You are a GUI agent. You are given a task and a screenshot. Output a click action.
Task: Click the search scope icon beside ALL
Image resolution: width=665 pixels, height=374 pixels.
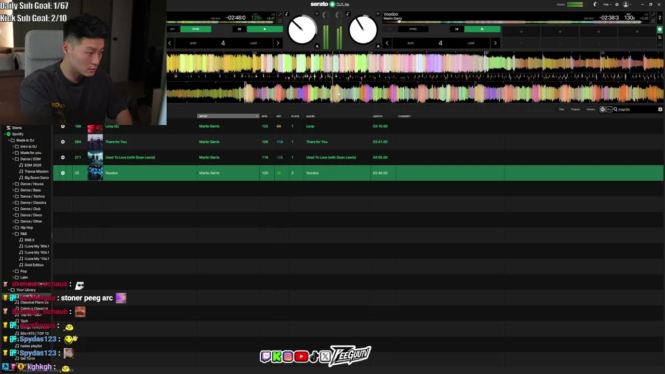603,110
